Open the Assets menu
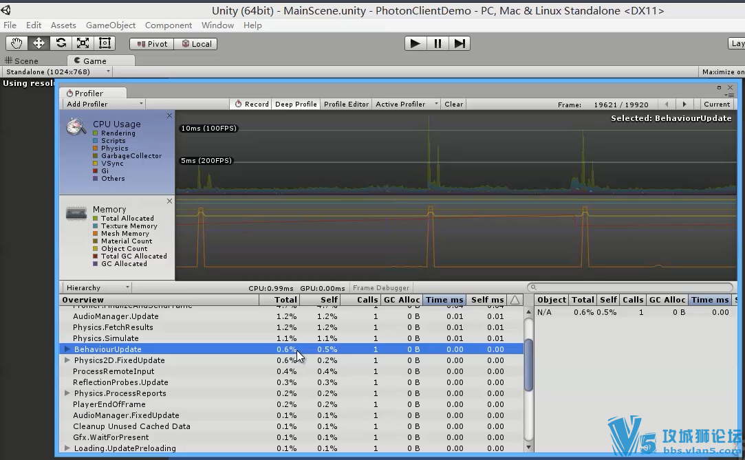 tap(63, 25)
